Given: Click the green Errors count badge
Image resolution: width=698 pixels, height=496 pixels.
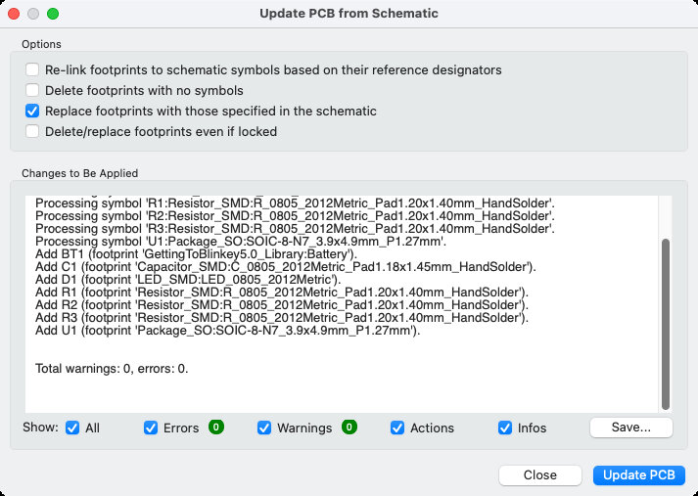Looking at the screenshot, I should (215, 428).
